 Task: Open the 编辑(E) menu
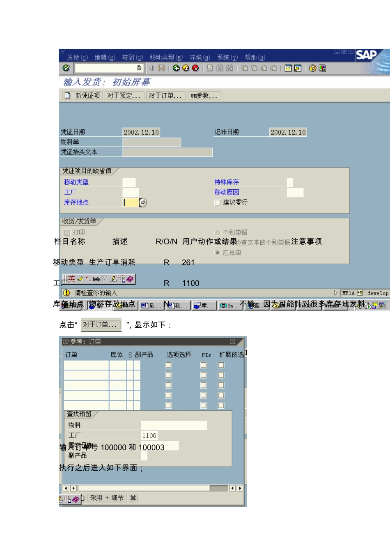[x=105, y=57]
